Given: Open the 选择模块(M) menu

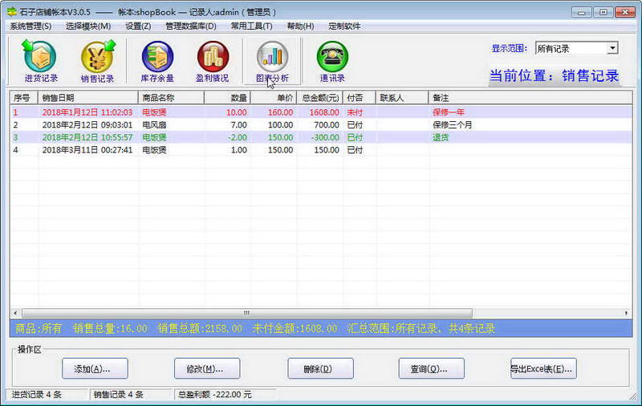Looking at the screenshot, I should tap(89, 26).
